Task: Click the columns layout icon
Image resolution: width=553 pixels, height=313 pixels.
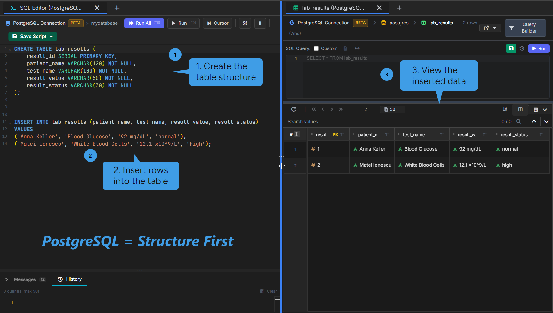Action: 520,109
